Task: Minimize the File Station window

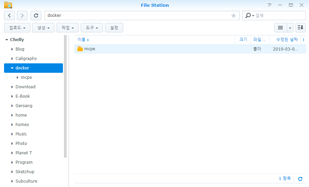Action: click(280, 5)
